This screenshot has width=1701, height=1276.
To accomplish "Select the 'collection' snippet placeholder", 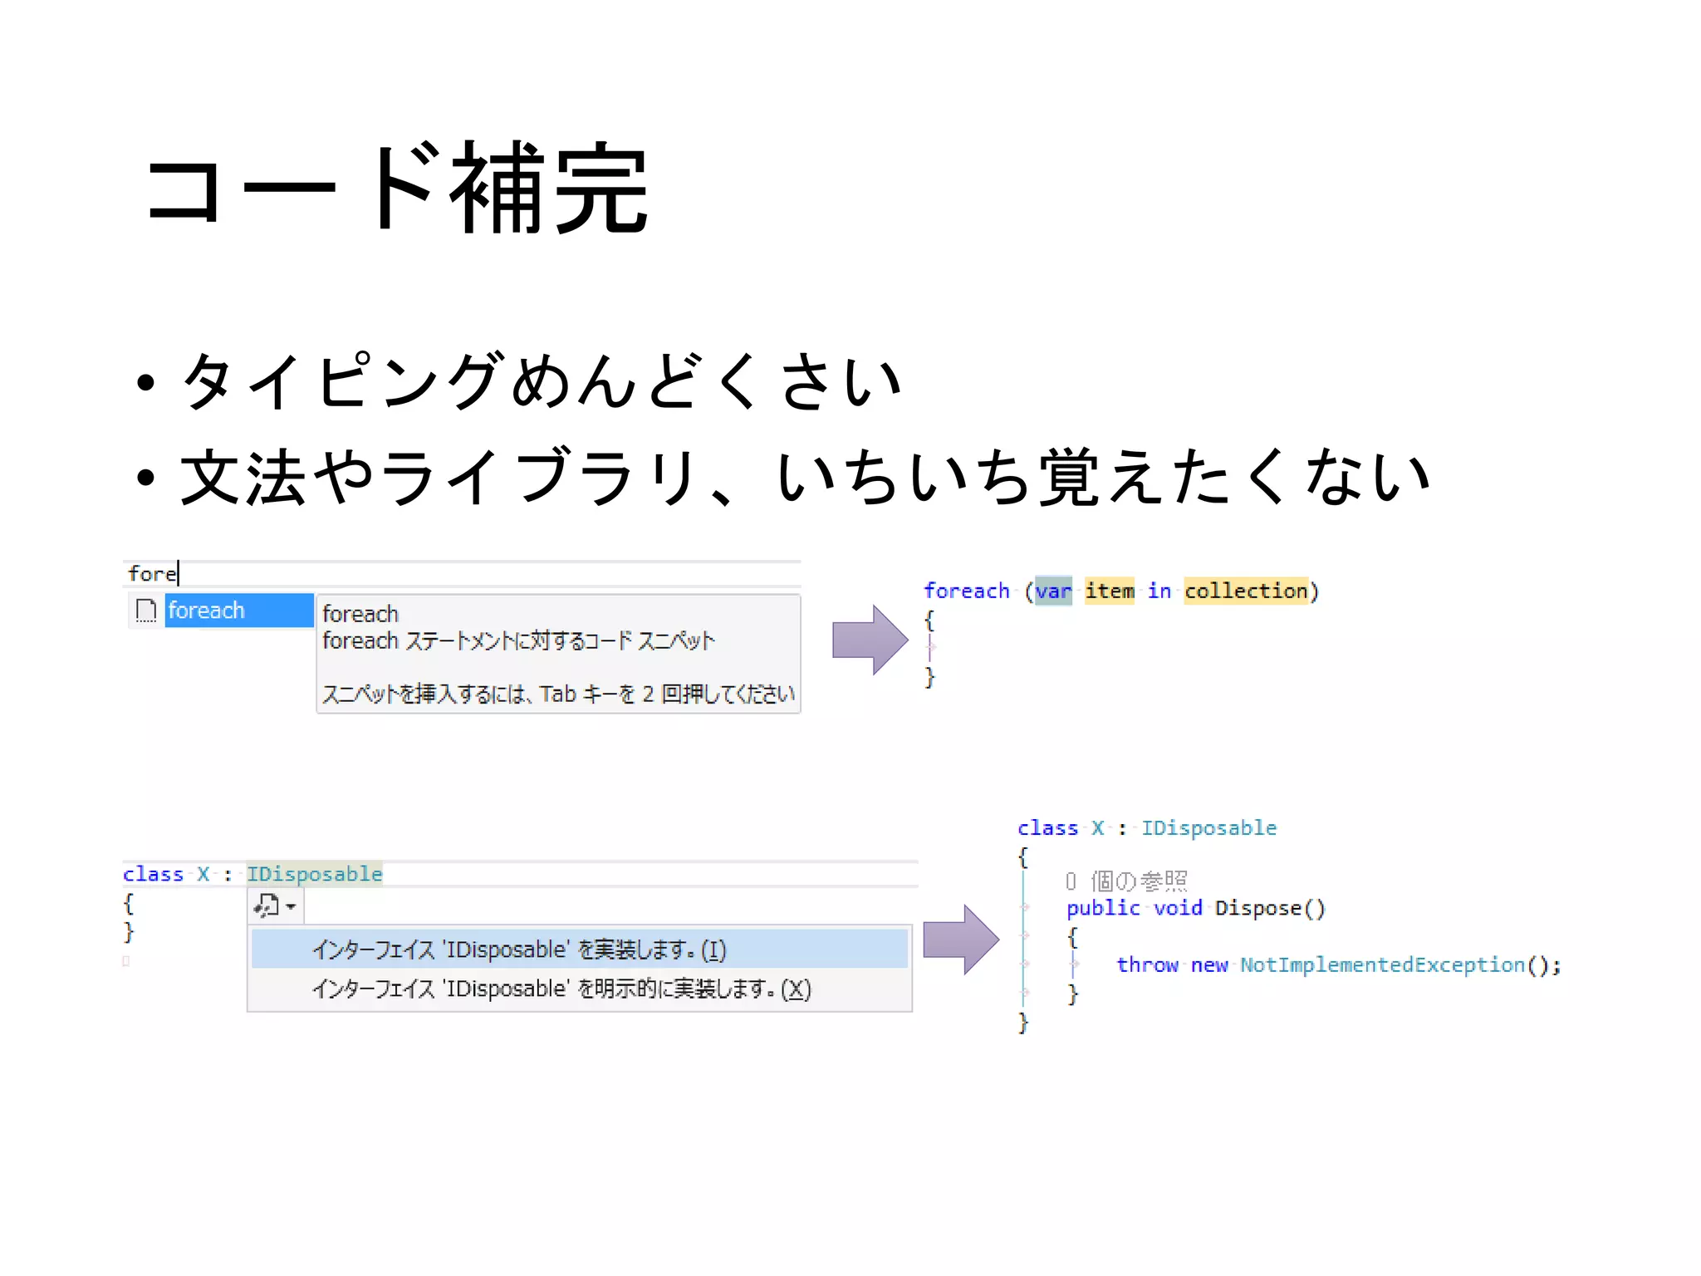I will pyautogui.click(x=1246, y=591).
